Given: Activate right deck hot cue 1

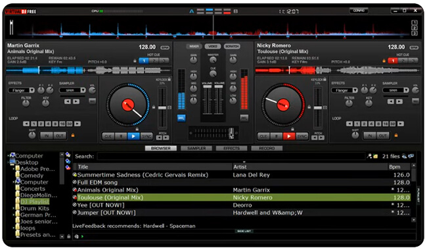Looking at the screenshot, I should 393,61.
